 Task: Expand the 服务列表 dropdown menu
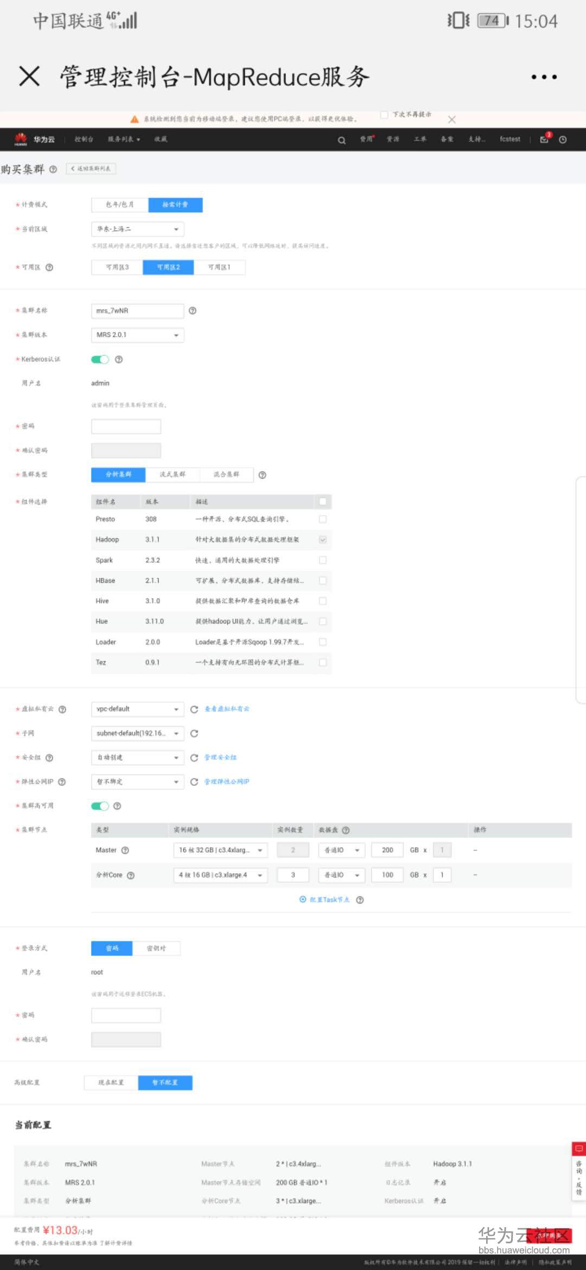coord(124,139)
